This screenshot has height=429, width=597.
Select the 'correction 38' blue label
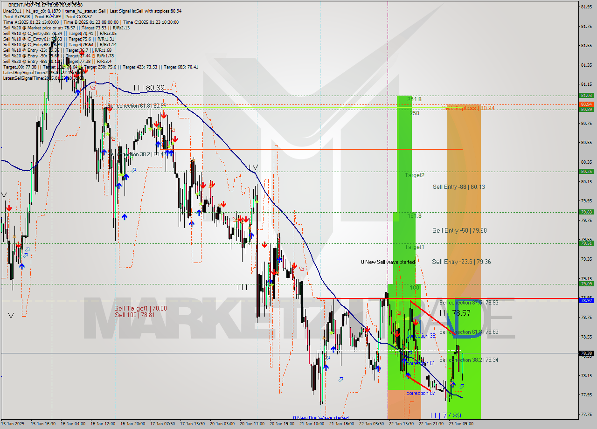click(421, 336)
